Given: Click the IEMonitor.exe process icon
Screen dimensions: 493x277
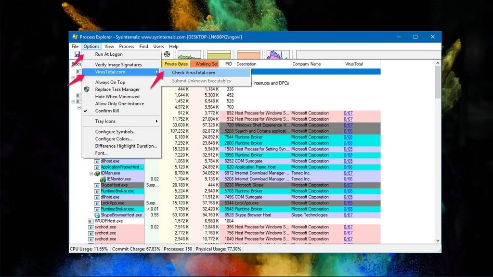Looking at the screenshot, I should 103,179.
